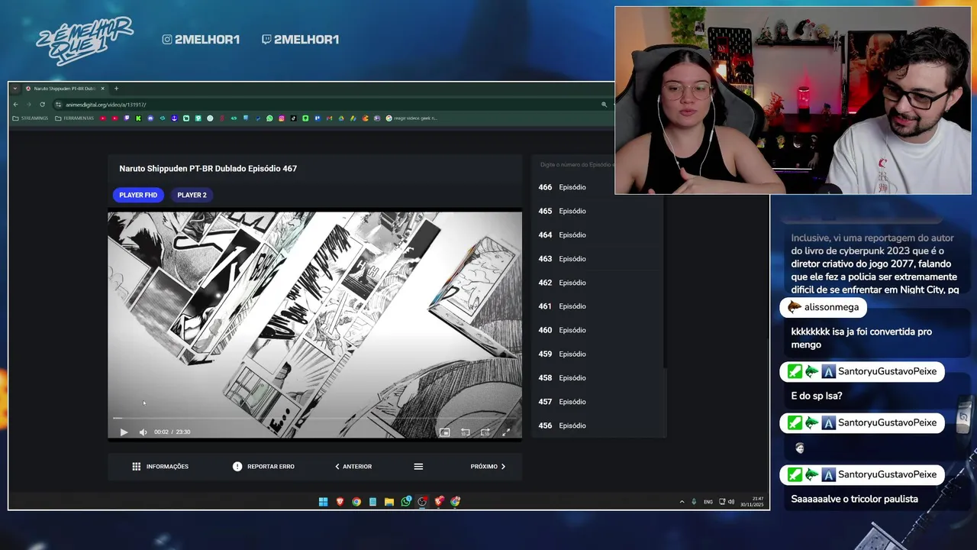This screenshot has height=550, width=977.
Task: Open the site information icon in address bar
Action: (x=59, y=105)
